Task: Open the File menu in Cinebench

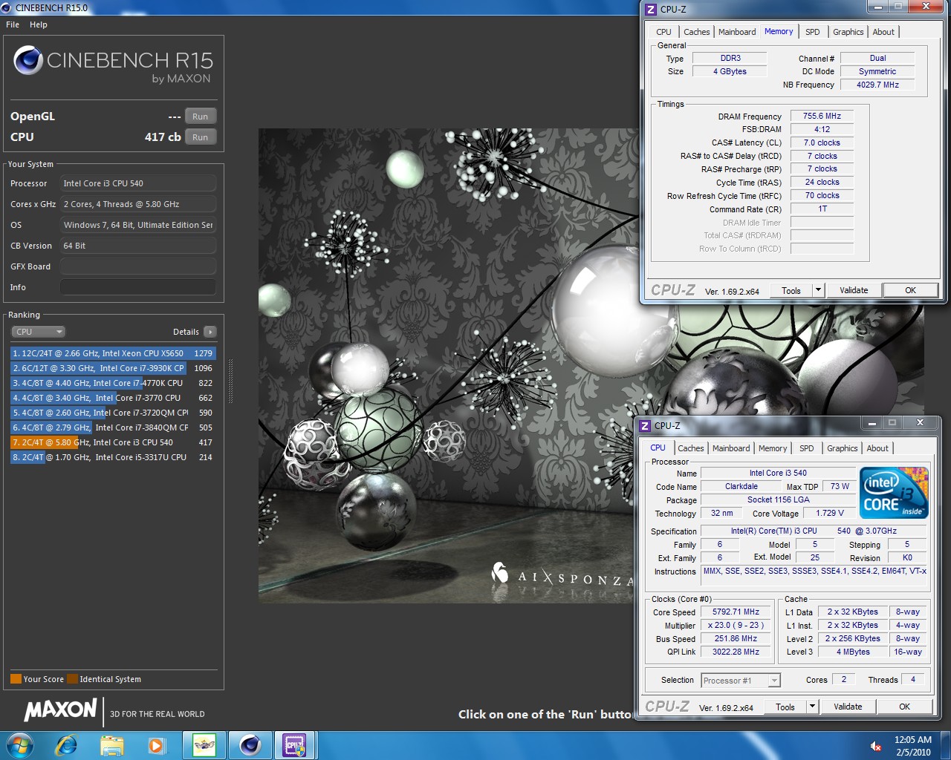Action: (13, 24)
